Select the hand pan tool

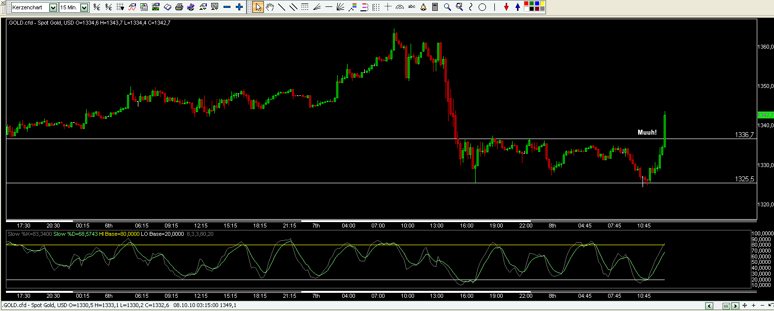270,7
